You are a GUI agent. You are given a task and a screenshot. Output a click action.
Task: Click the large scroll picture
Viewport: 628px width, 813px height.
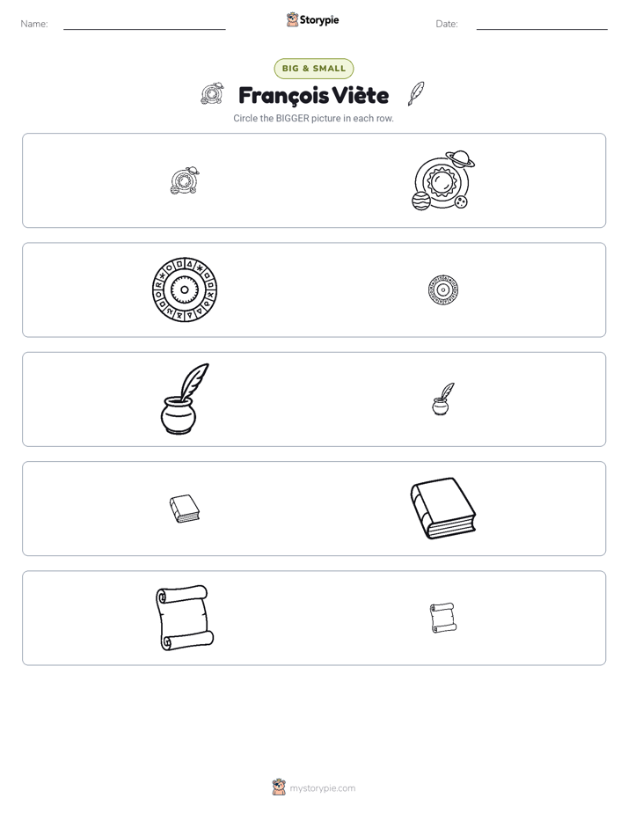click(x=185, y=618)
